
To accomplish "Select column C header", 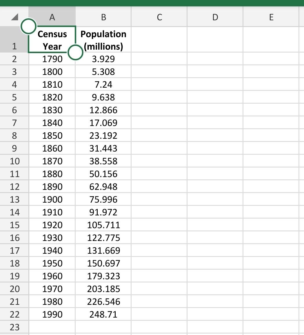I will pyautogui.click(x=159, y=17).
